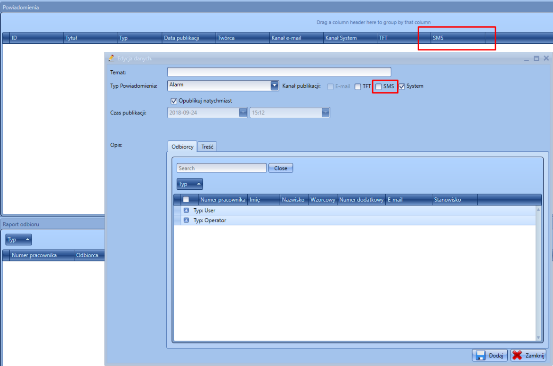Click into the Temat text field
This screenshot has width=553, height=366.
click(279, 72)
